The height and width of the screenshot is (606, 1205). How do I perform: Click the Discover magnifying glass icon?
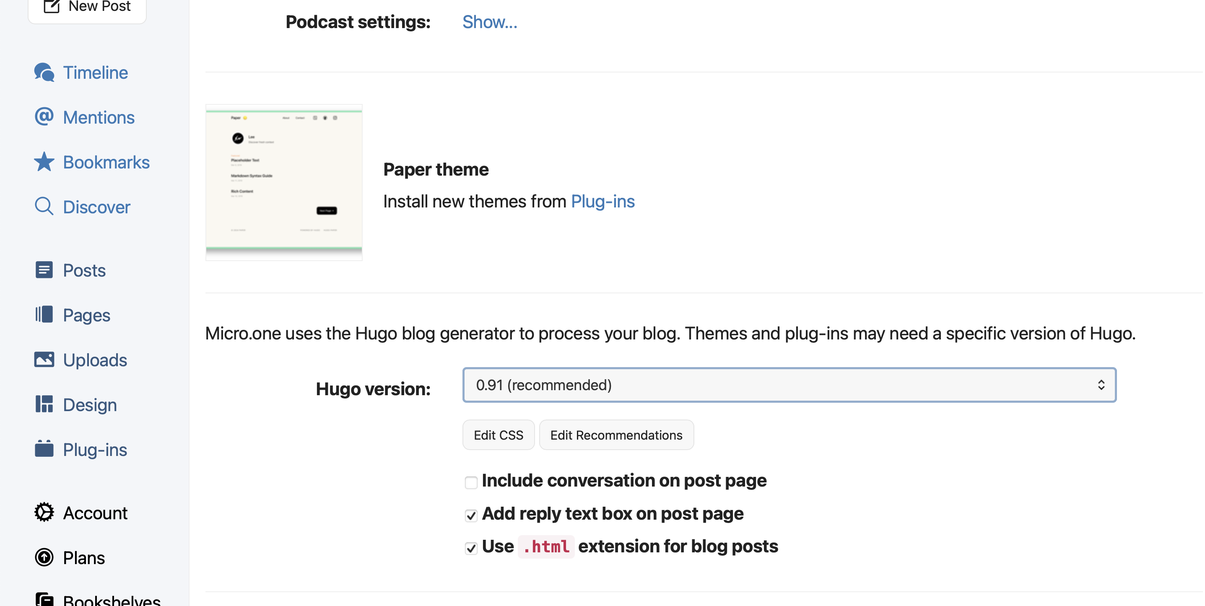[44, 207]
